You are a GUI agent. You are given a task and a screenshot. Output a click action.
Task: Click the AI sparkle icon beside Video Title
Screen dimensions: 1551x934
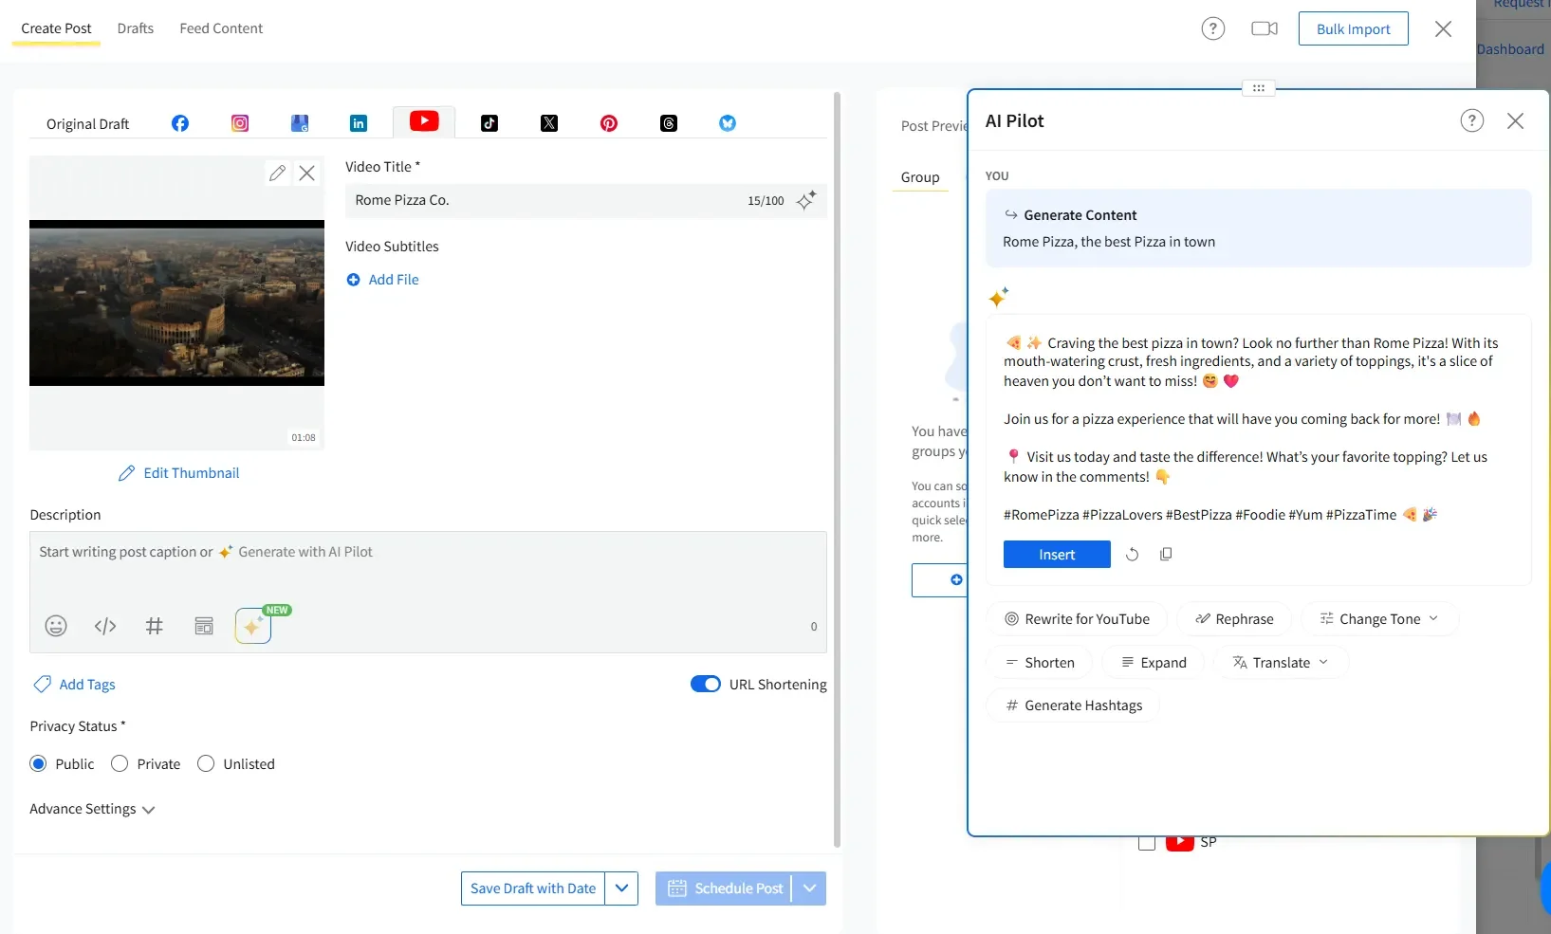coord(806,200)
